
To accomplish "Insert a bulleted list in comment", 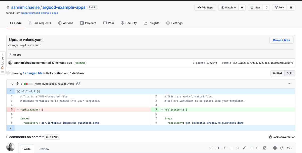I will [x=251, y=148].
